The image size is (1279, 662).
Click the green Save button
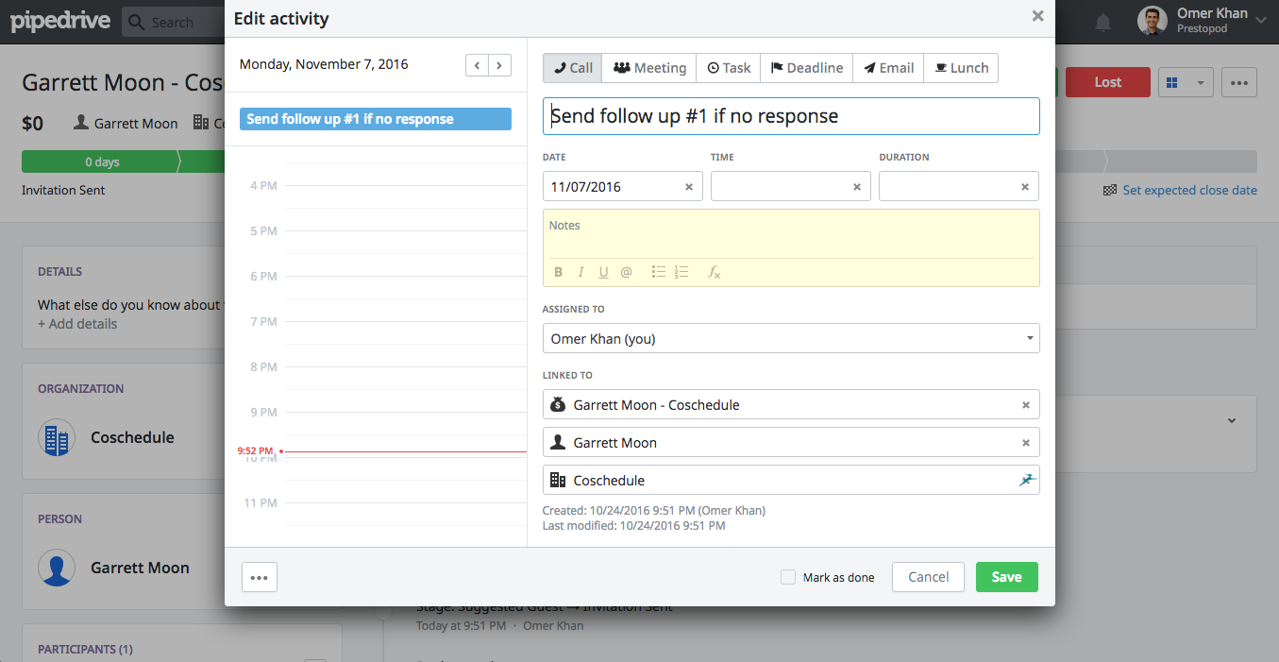point(1006,577)
